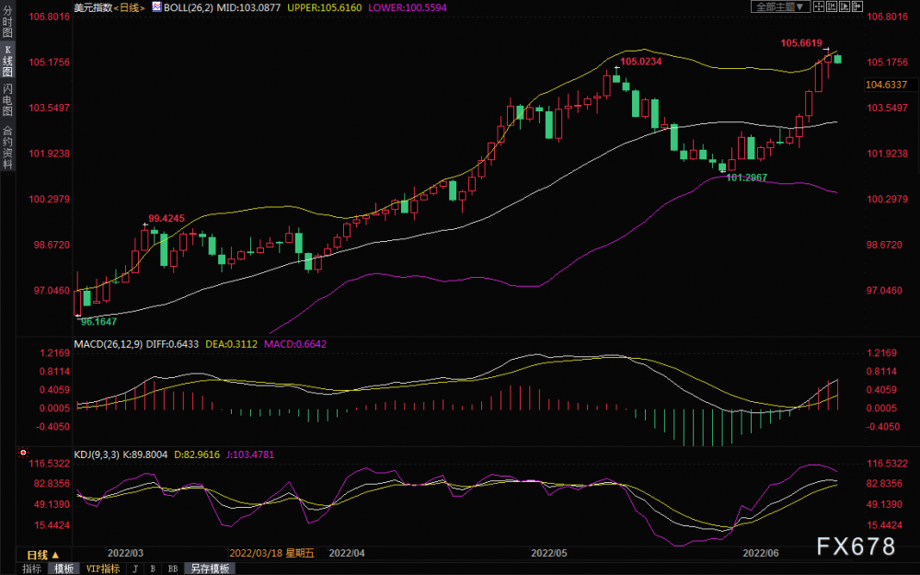
Task: Click the 美元指数 chart title
Action: [93, 7]
